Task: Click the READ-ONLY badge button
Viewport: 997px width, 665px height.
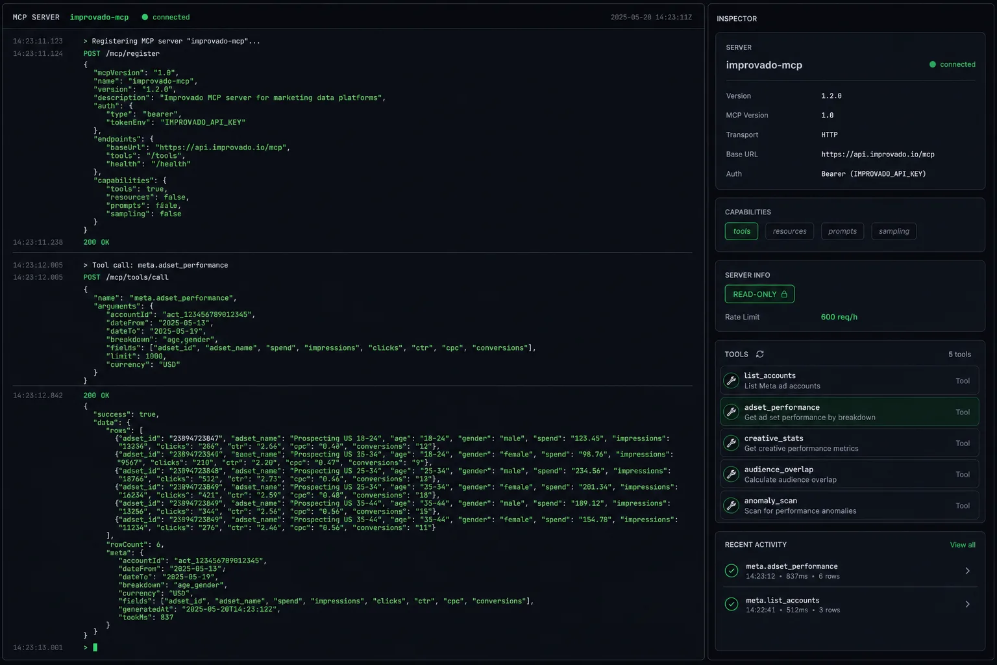Action: 759,294
